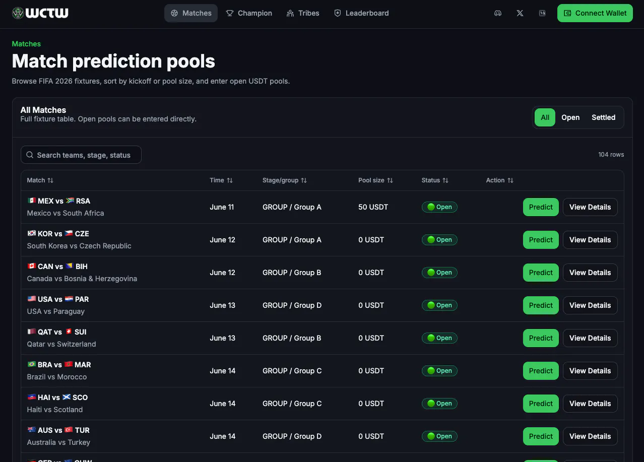The height and width of the screenshot is (462, 644).
Task: Open the X (Twitter) link icon
Action: click(x=520, y=13)
